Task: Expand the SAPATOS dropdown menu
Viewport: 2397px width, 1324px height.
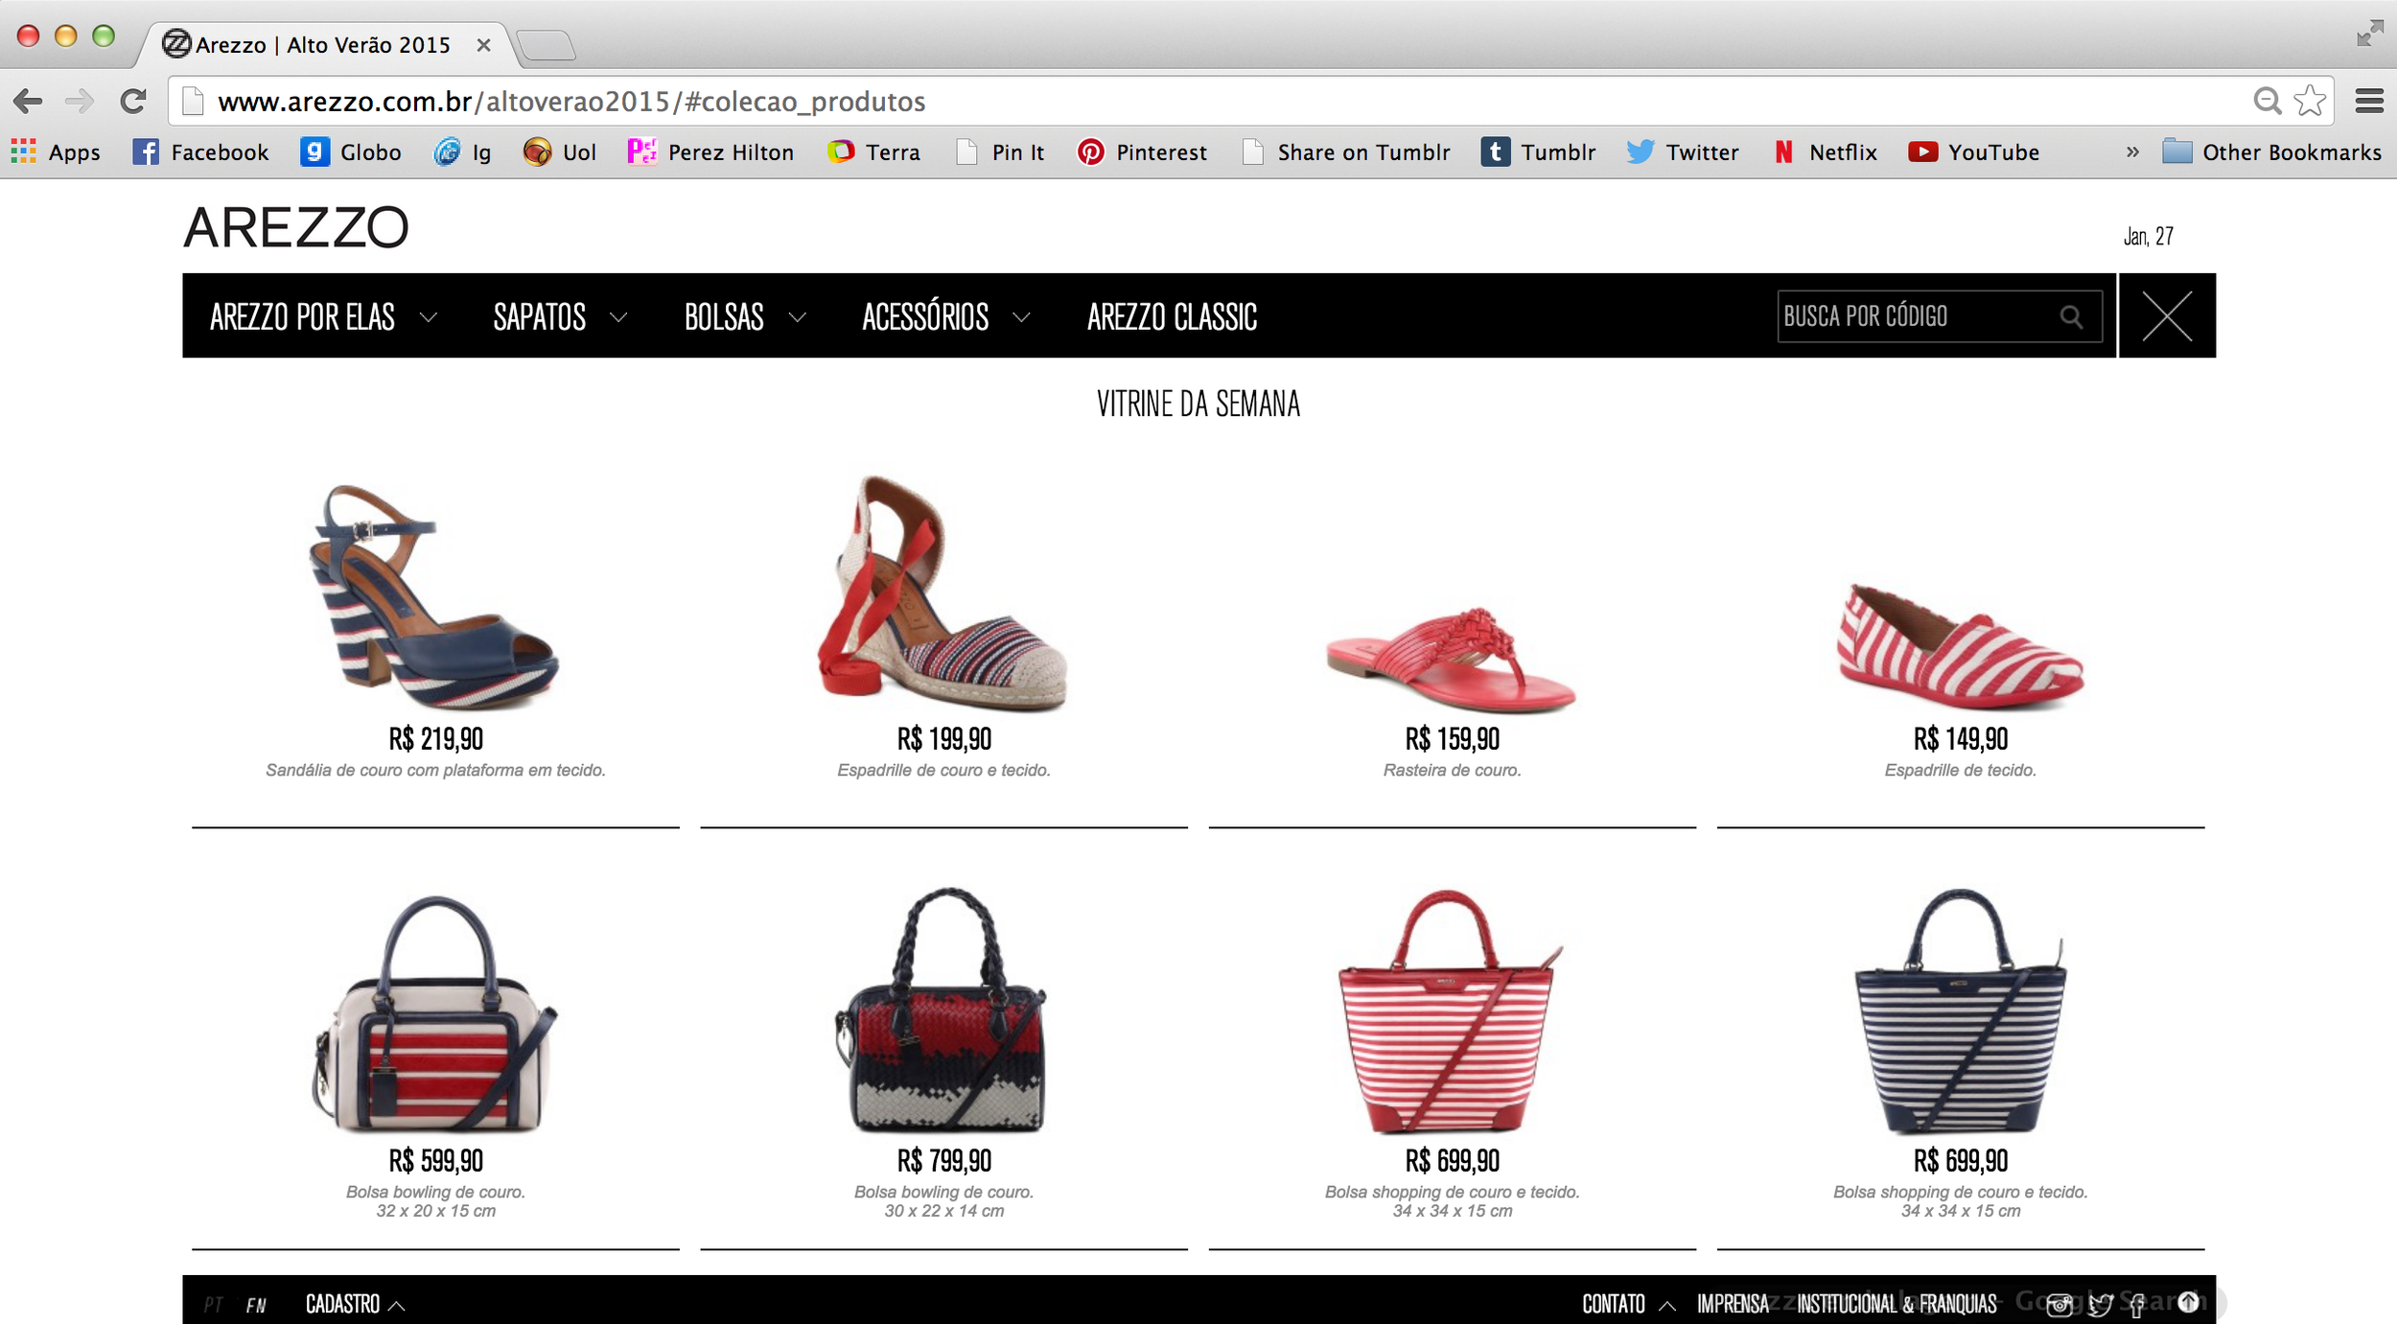Action: (542, 317)
